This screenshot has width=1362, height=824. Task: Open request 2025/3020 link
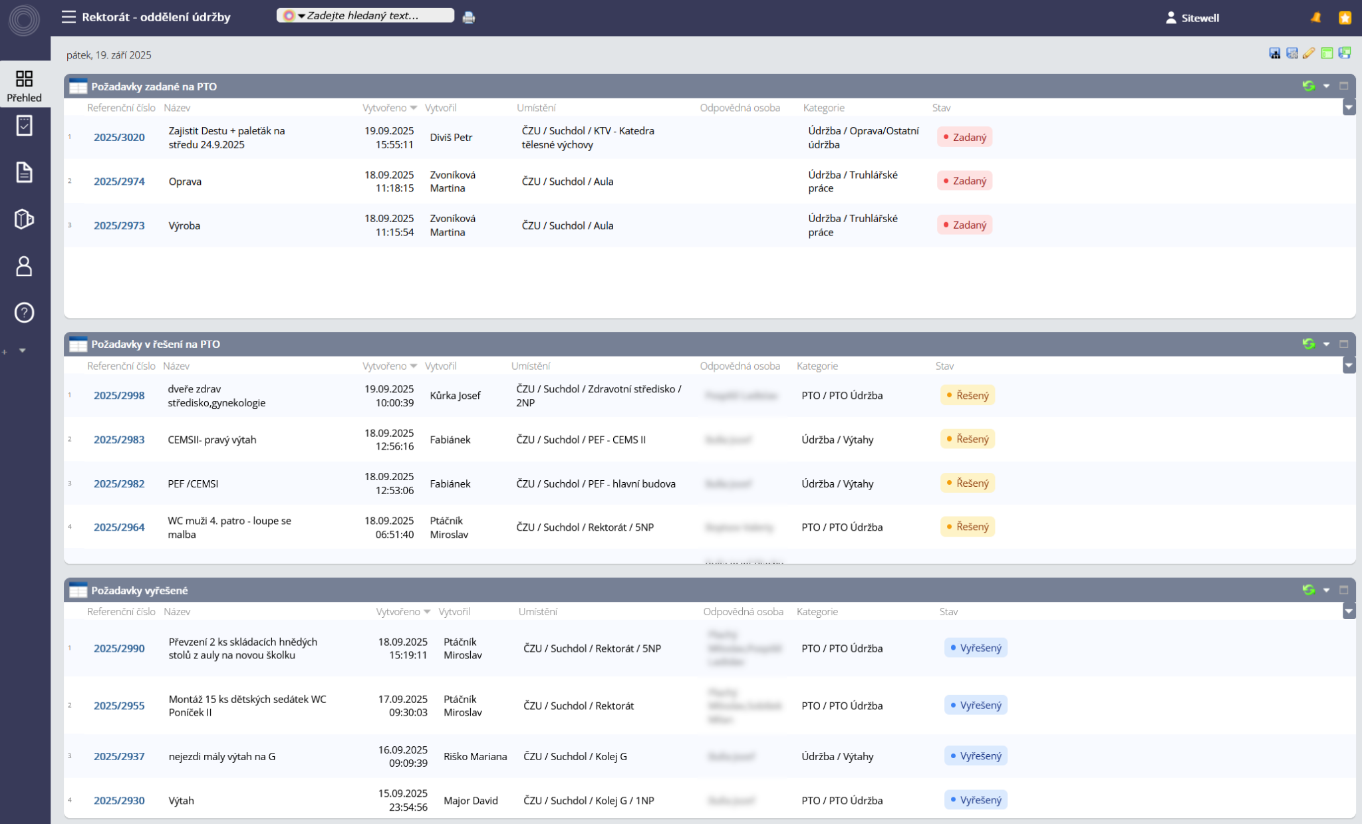[119, 137]
